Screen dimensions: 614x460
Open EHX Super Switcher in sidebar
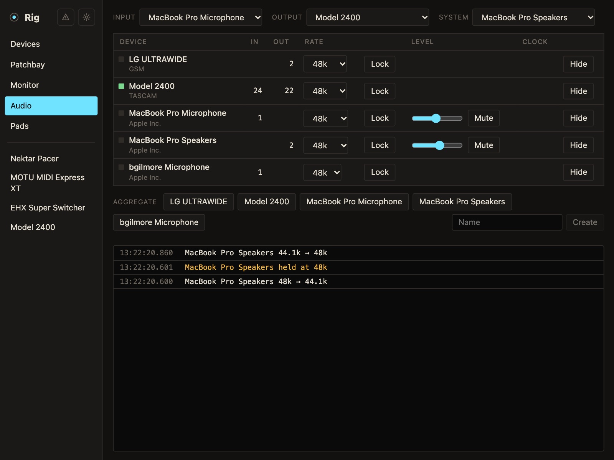[x=51, y=208]
